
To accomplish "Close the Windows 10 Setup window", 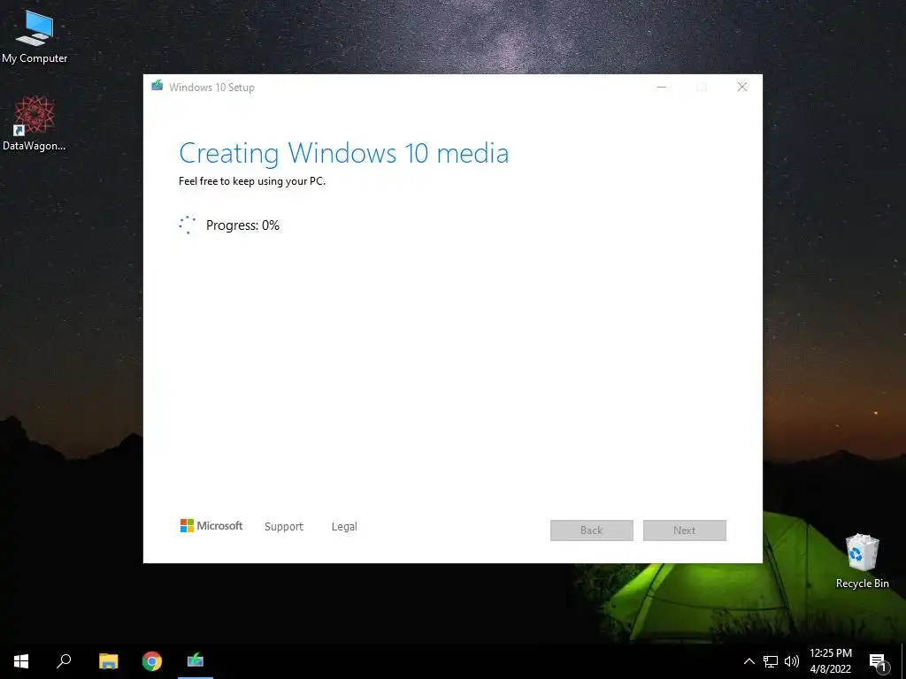I will [x=742, y=88].
